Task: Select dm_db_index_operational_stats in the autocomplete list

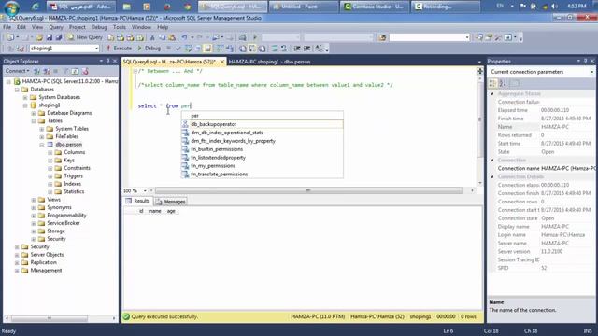Action: (262, 133)
